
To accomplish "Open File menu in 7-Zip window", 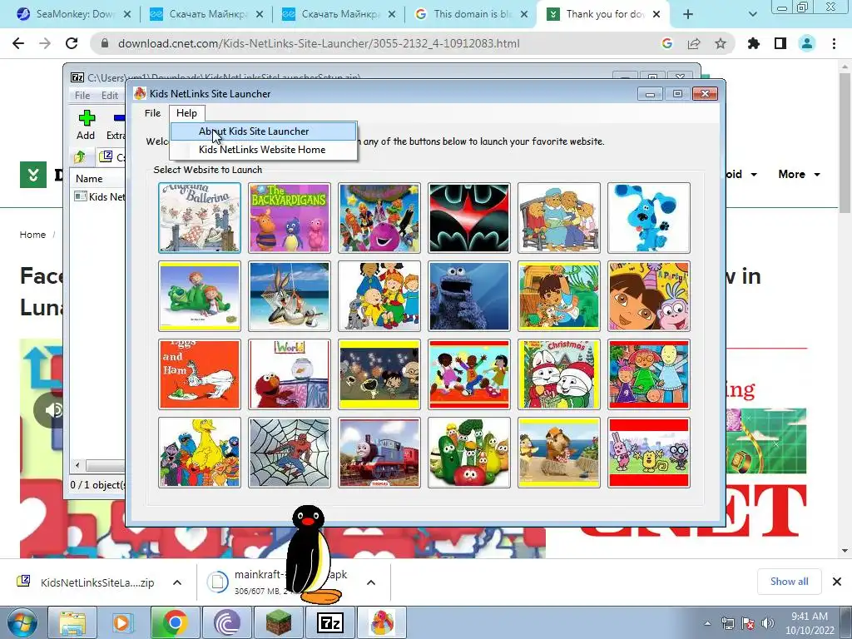I will (82, 96).
